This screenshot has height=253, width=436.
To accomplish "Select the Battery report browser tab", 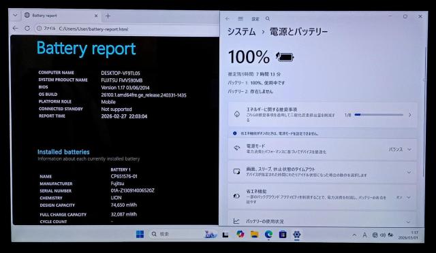I will tap(61, 16).
